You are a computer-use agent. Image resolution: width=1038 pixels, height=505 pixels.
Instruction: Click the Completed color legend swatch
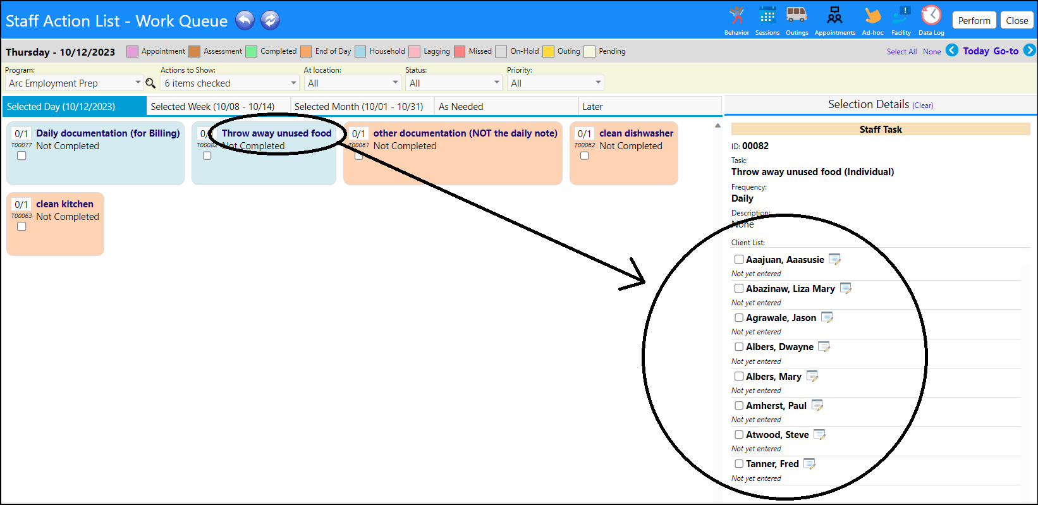coord(251,51)
